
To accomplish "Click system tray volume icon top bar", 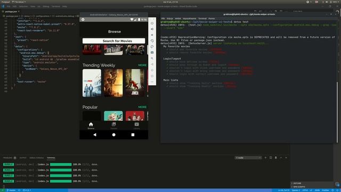I will coord(327,2).
